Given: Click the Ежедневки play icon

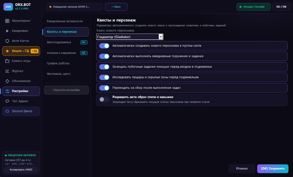Looking at the screenshot, I should click(x=7, y=31).
